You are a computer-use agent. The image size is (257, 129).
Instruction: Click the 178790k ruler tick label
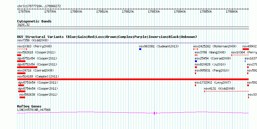50,11
